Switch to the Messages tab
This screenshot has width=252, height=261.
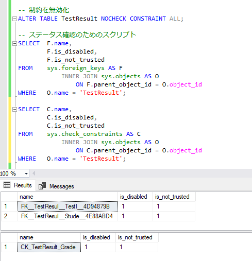pyautogui.click(x=56, y=186)
